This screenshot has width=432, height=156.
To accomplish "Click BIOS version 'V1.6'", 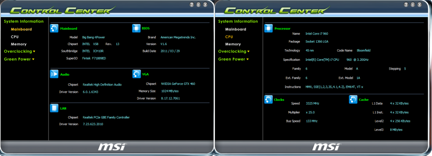I will 164,44.
